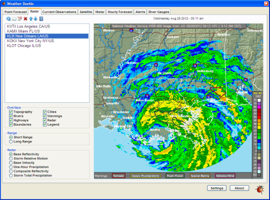Click the Baton Rouge city label
This screenshot has width=270, height=200.
144,100
